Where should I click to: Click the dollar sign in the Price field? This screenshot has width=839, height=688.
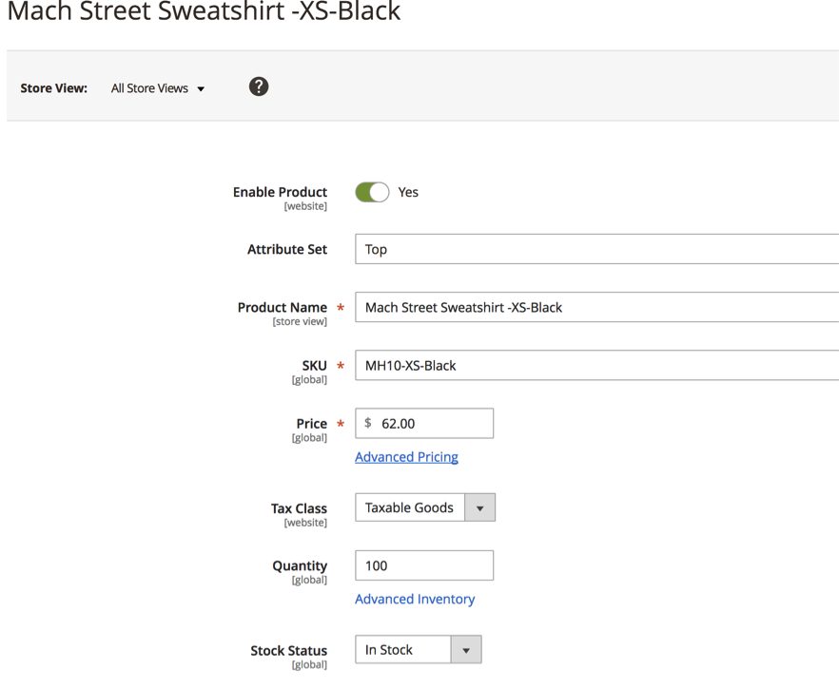[x=367, y=423]
